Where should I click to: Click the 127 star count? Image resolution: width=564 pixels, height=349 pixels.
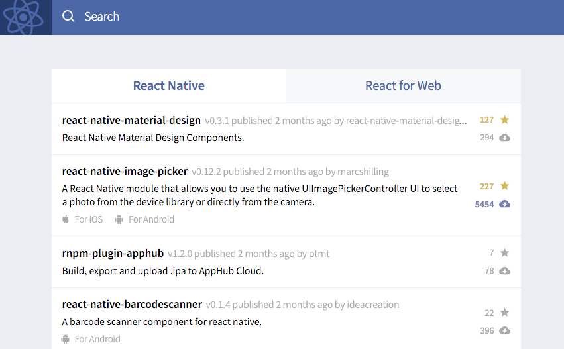pyautogui.click(x=486, y=120)
